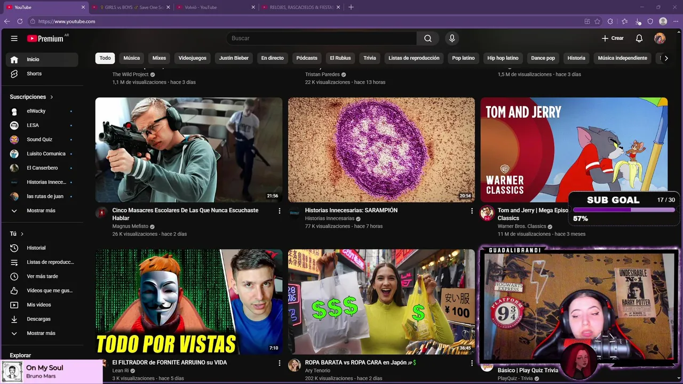Open Historial in the sidebar
683x384 pixels.
(x=42, y=248)
